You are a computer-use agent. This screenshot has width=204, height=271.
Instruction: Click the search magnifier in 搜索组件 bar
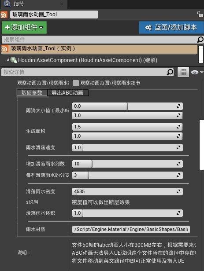[200, 40]
